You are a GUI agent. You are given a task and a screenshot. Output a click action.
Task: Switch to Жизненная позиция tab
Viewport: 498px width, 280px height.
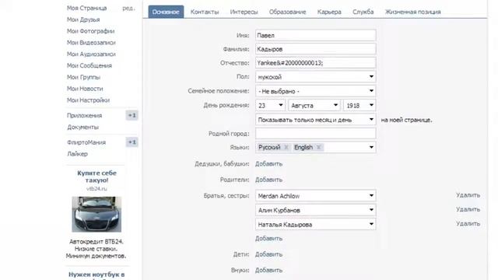[x=413, y=12]
